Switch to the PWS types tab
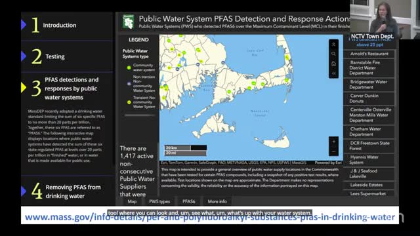This screenshot has width=420, height=236. (159, 201)
